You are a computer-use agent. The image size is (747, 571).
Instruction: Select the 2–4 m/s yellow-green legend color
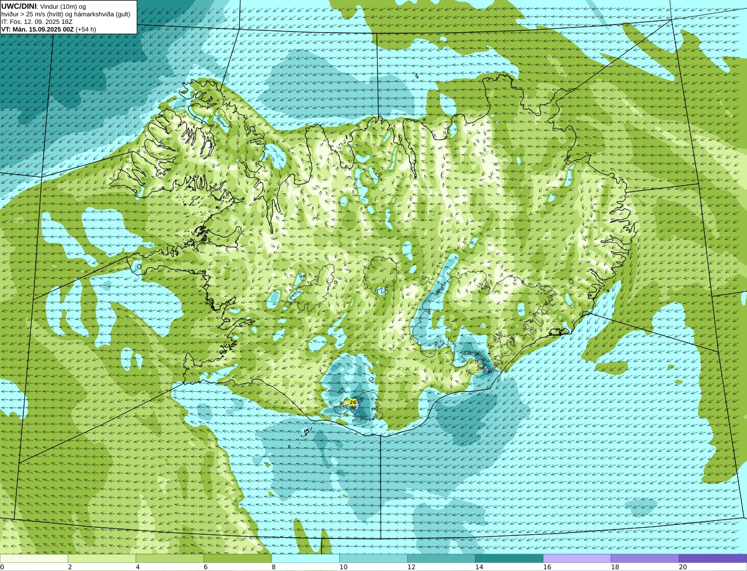point(102,559)
